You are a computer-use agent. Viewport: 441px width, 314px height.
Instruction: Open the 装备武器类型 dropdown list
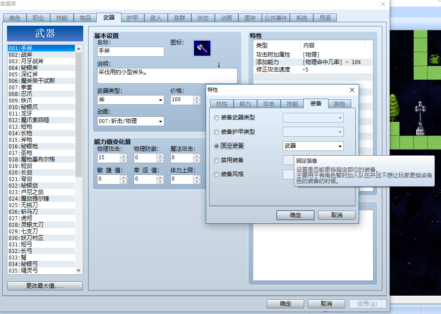point(313,118)
